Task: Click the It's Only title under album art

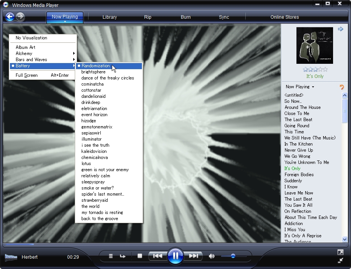Action: pos(315,76)
